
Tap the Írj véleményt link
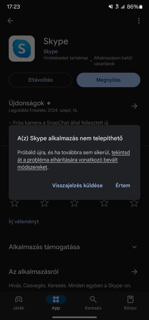(24, 222)
